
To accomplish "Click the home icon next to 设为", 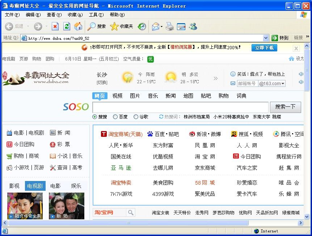I will 291,59.
